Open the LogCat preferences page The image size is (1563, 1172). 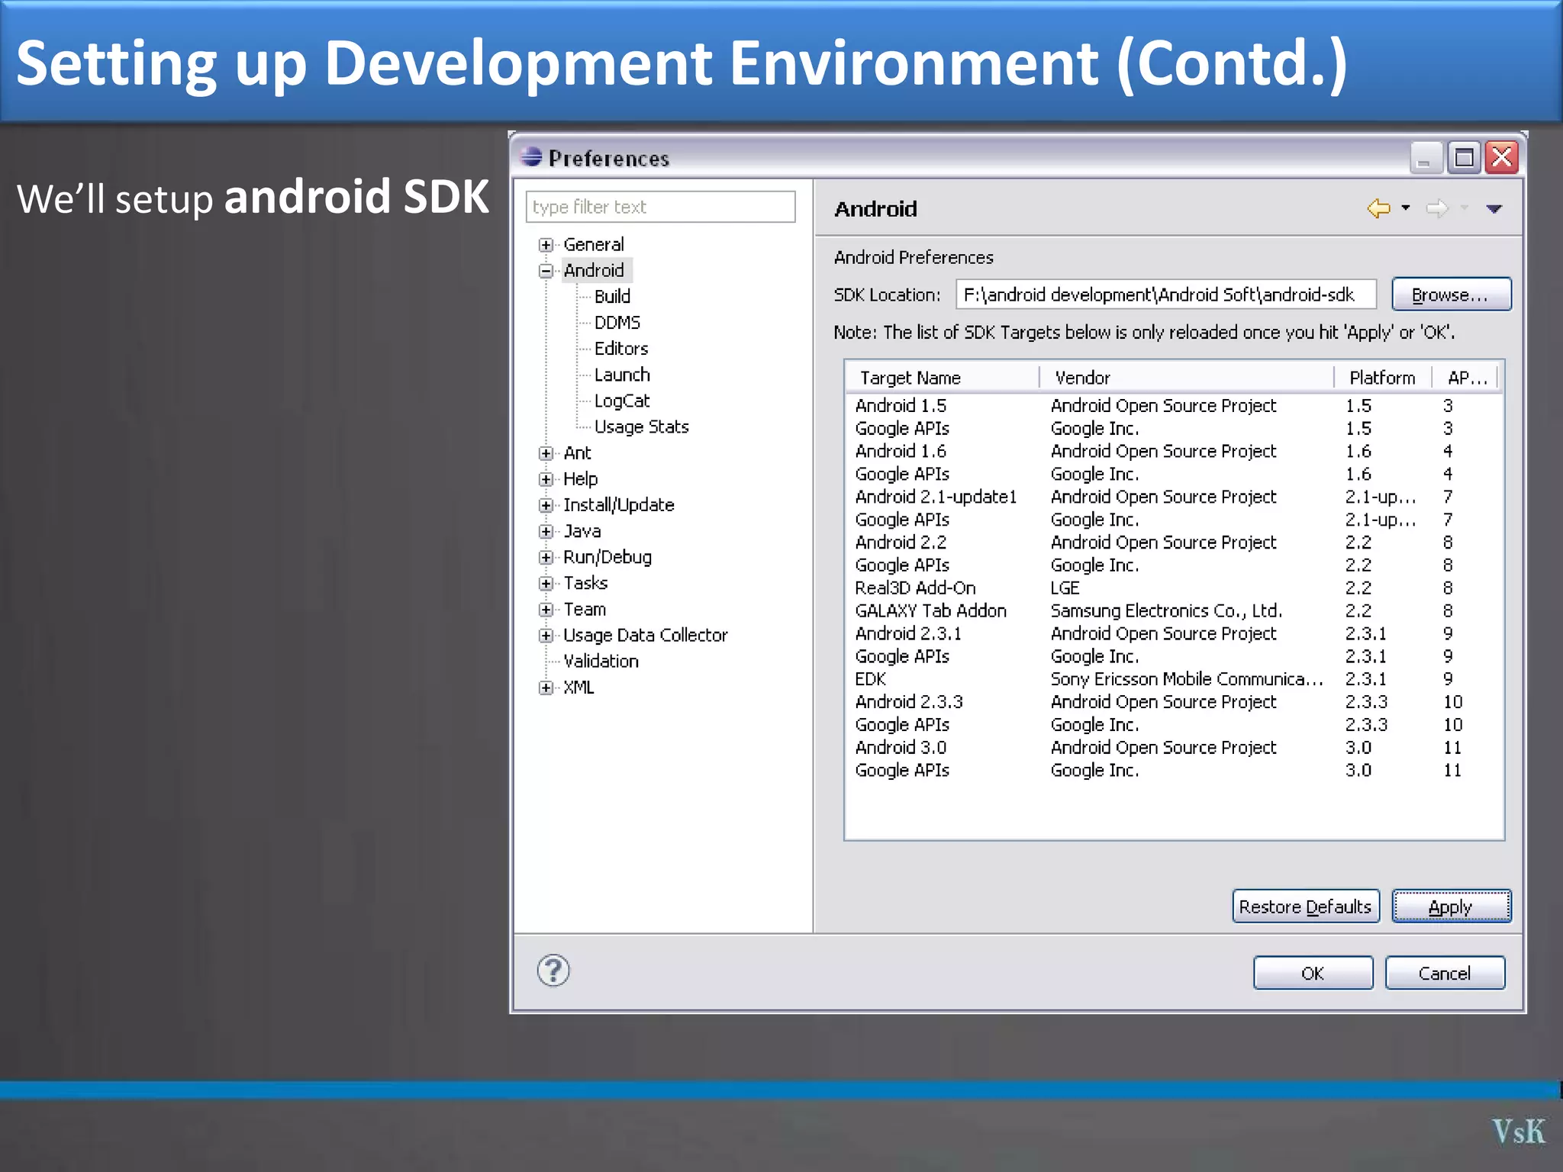click(622, 401)
